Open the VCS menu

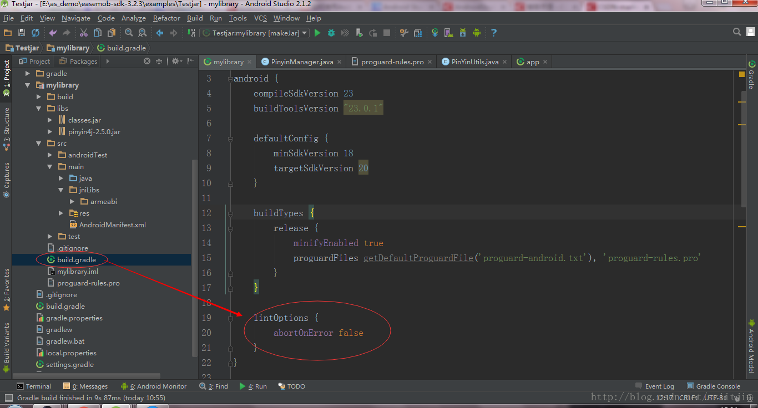tap(260, 18)
